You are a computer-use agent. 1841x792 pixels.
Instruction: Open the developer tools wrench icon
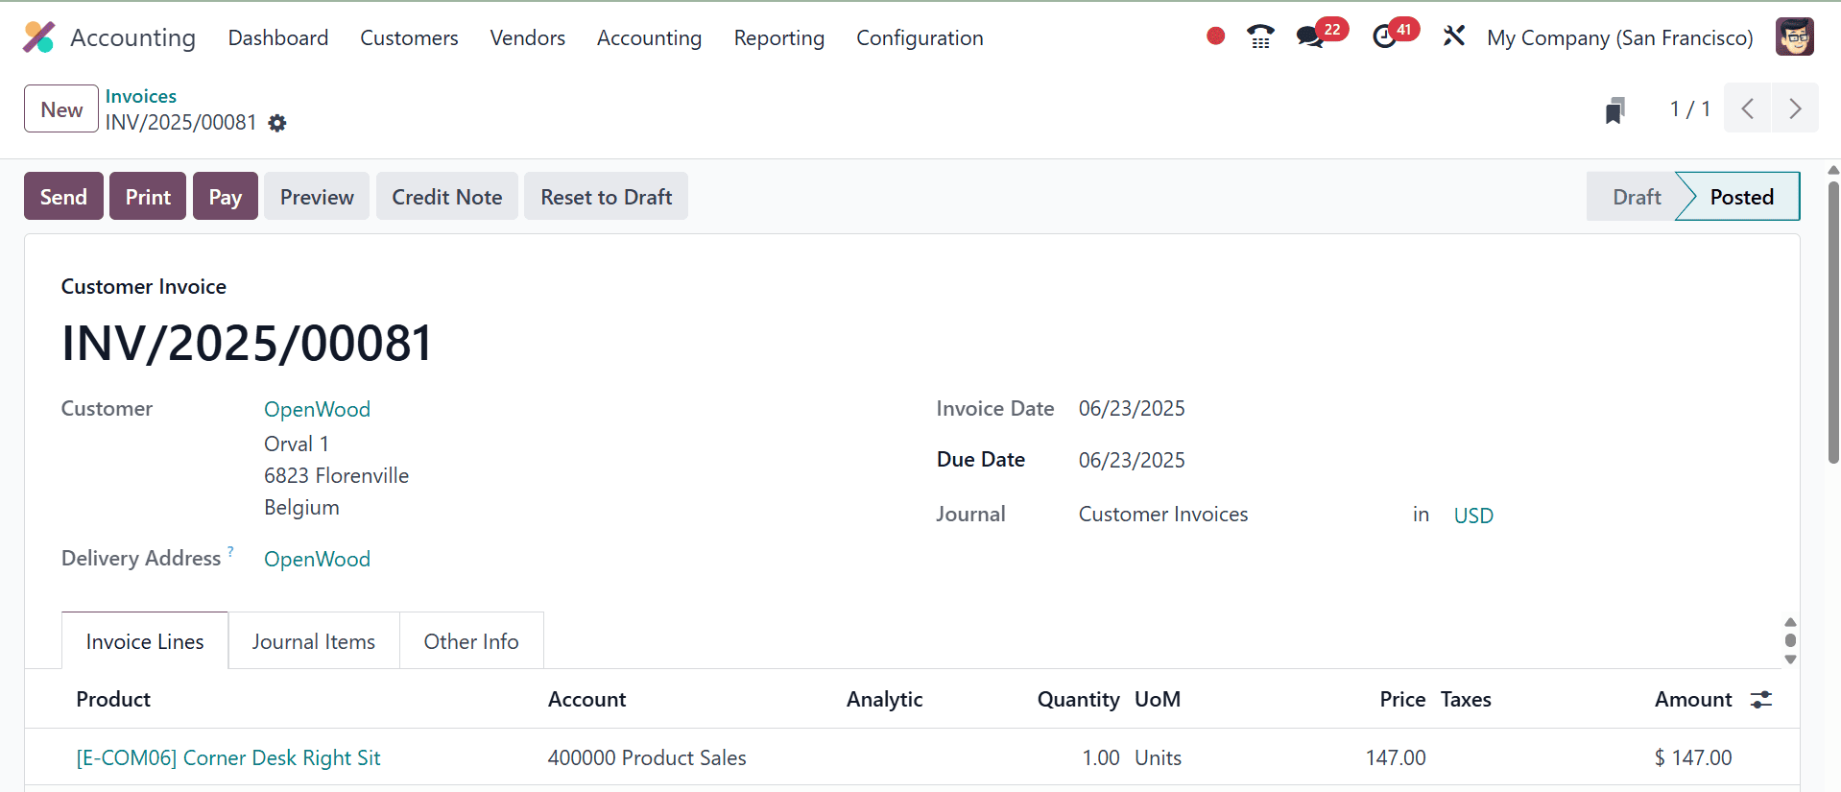(x=1453, y=36)
